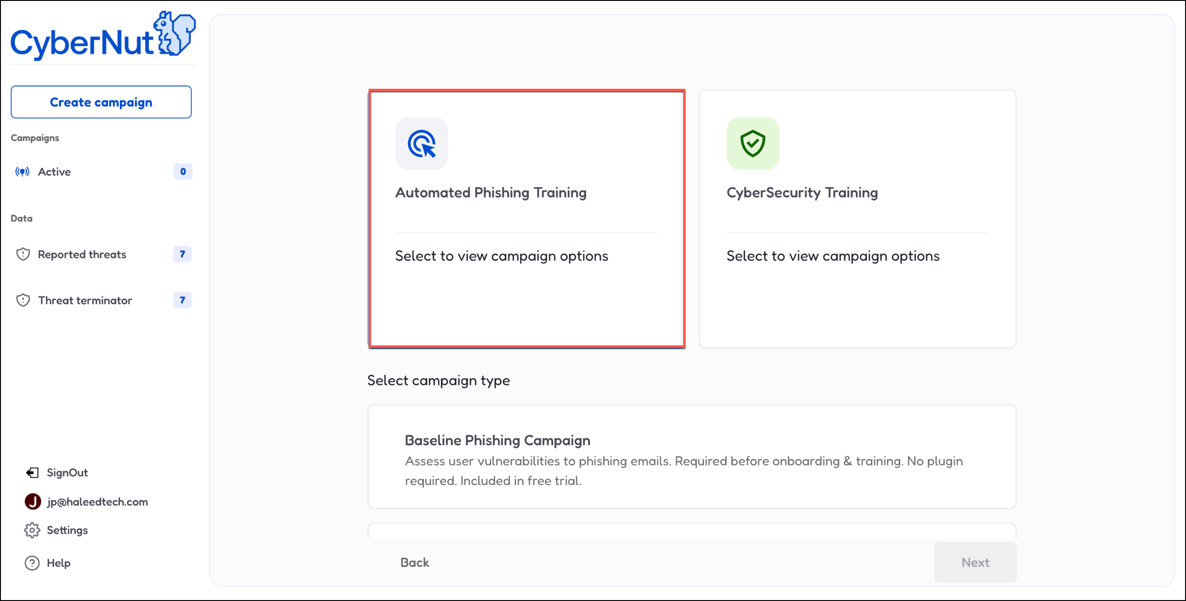This screenshot has width=1186, height=601.
Task: Click the CyberNut squirrel logo
Action: [x=175, y=33]
